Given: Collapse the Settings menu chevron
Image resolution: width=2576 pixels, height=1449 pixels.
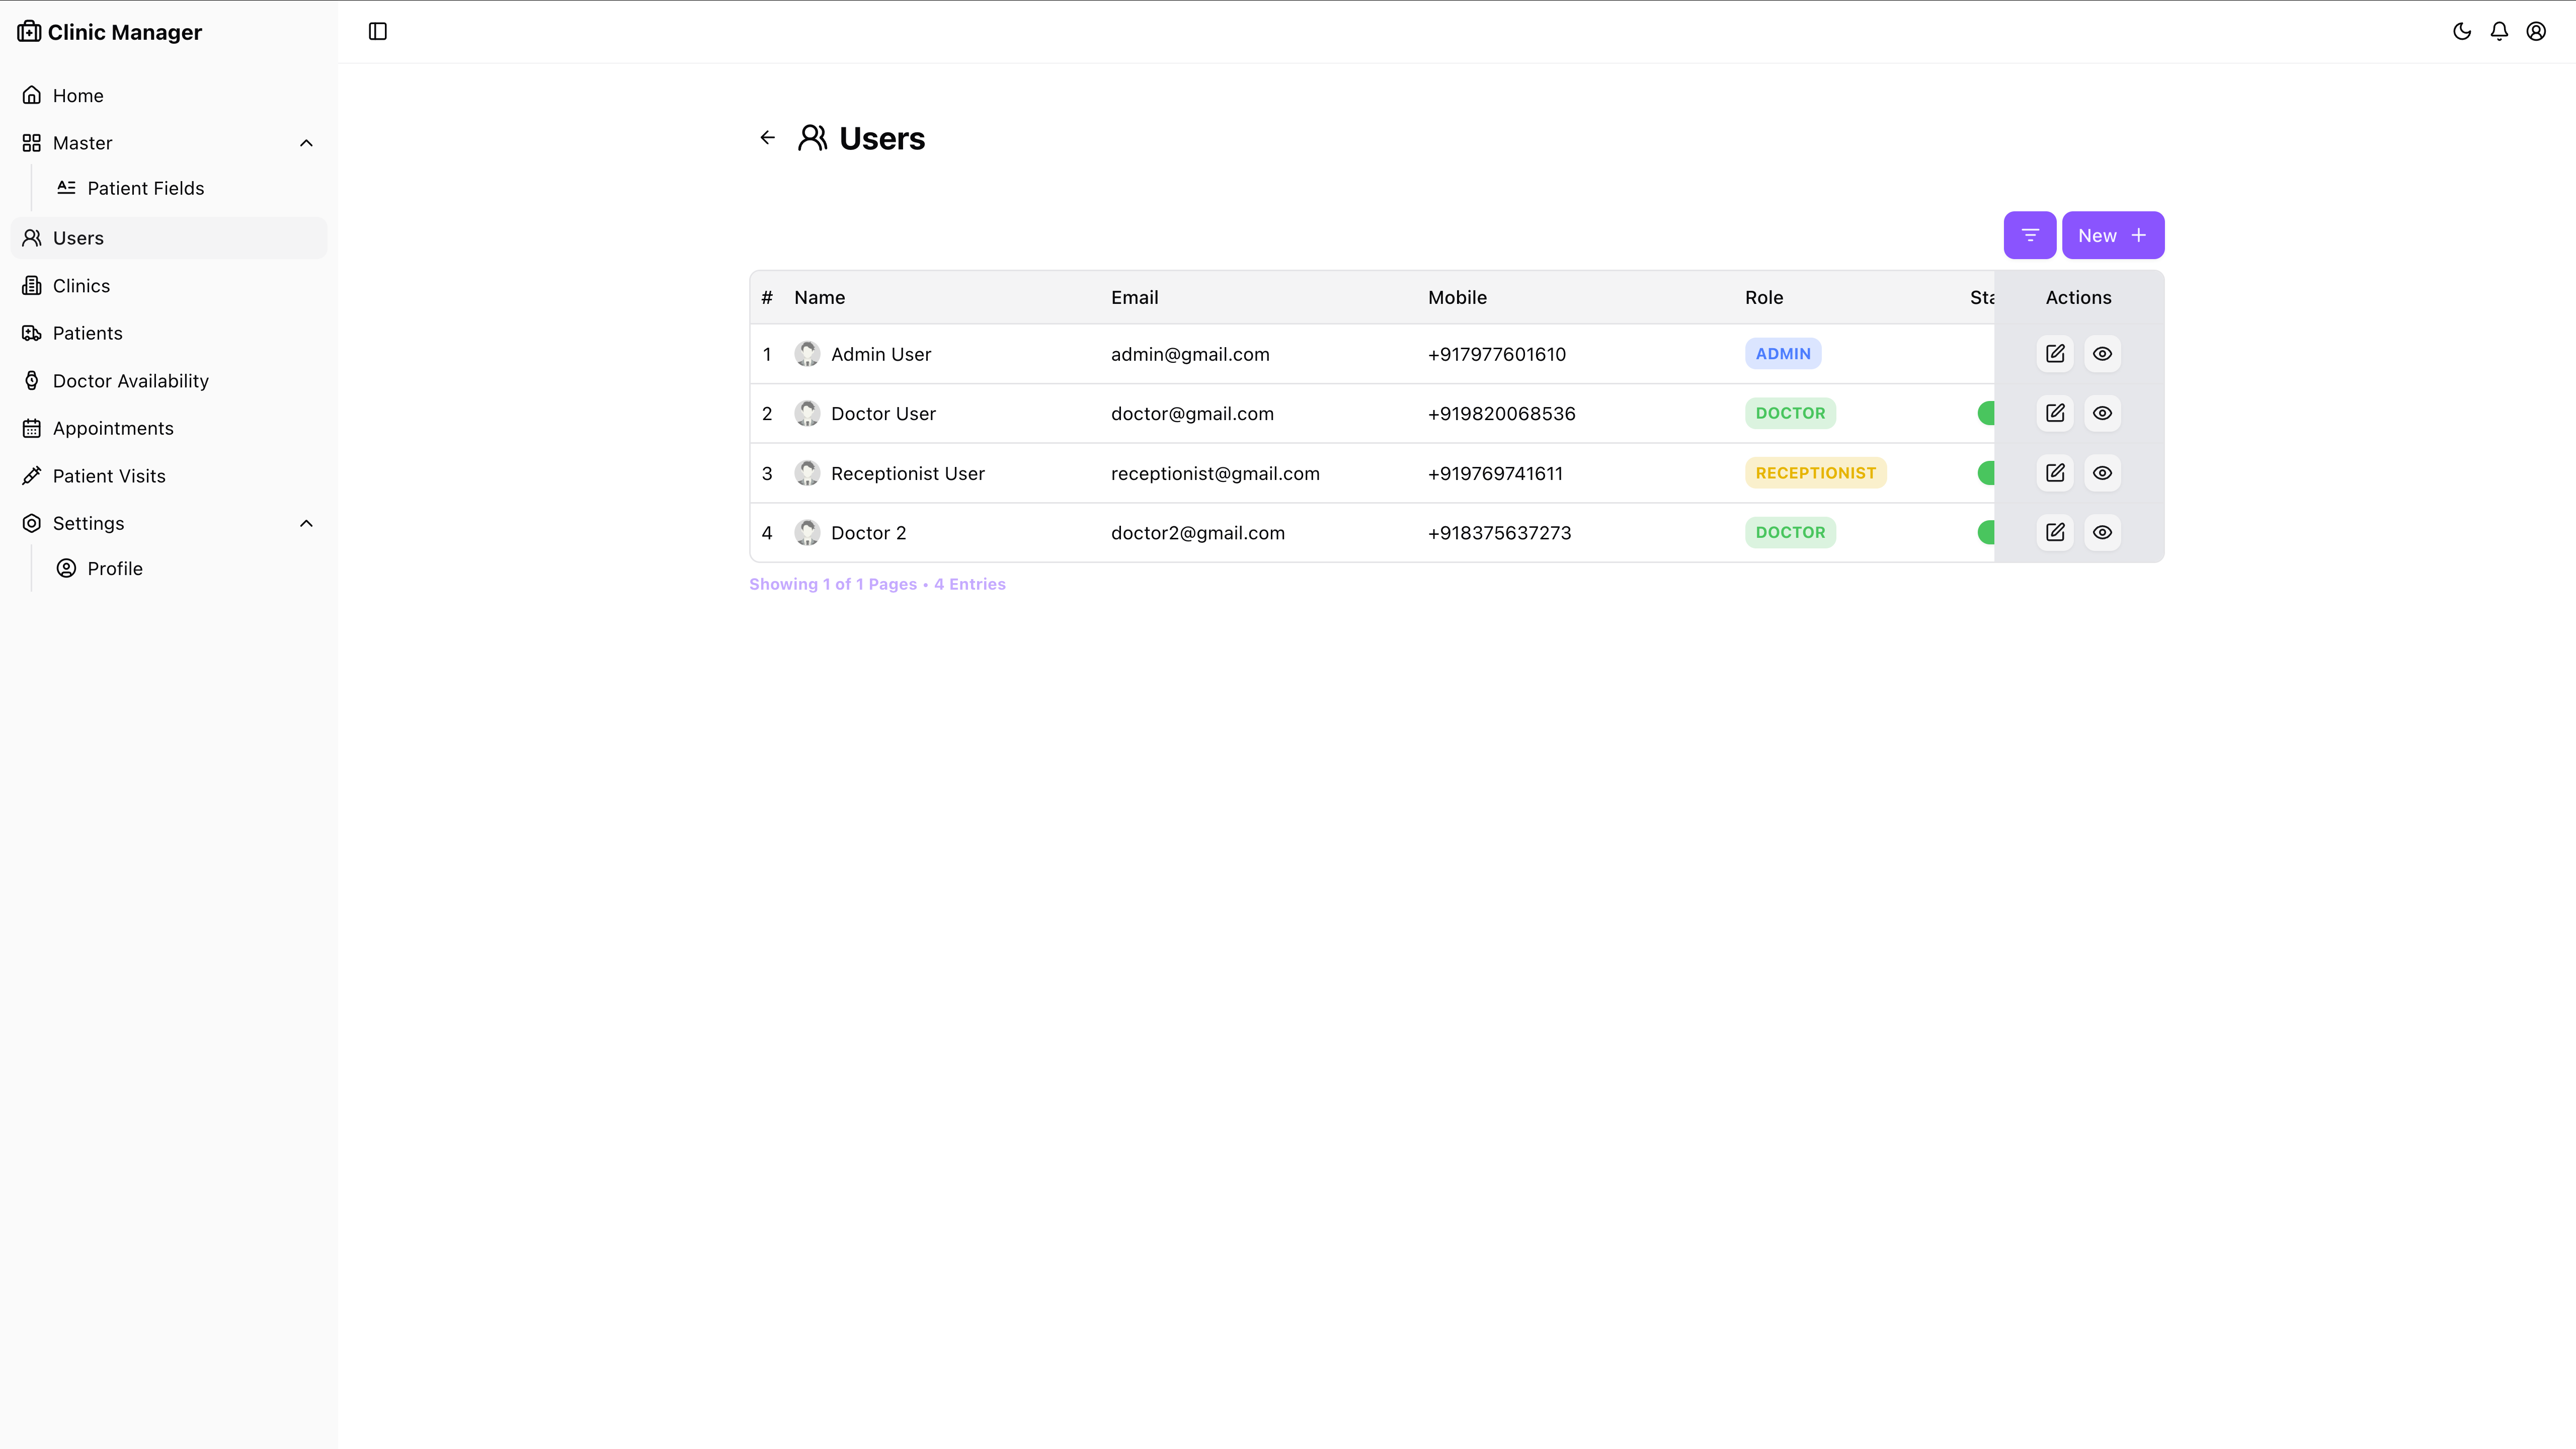Looking at the screenshot, I should click(306, 523).
